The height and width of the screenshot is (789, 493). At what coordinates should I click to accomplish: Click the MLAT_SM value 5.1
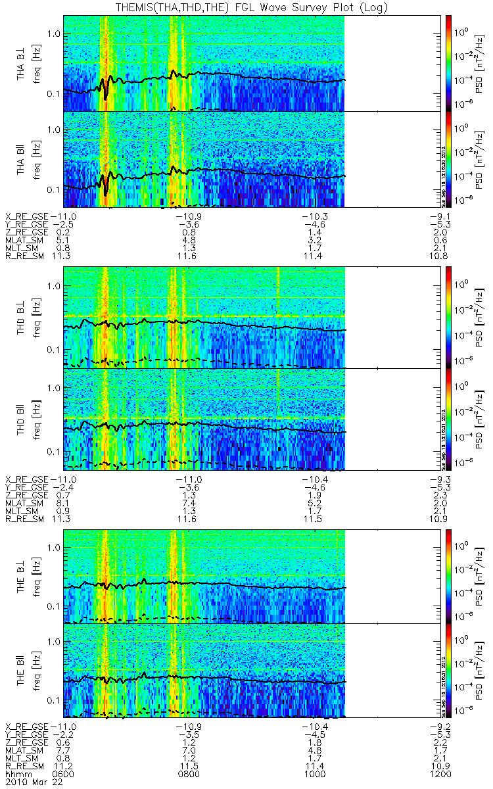(x=64, y=239)
